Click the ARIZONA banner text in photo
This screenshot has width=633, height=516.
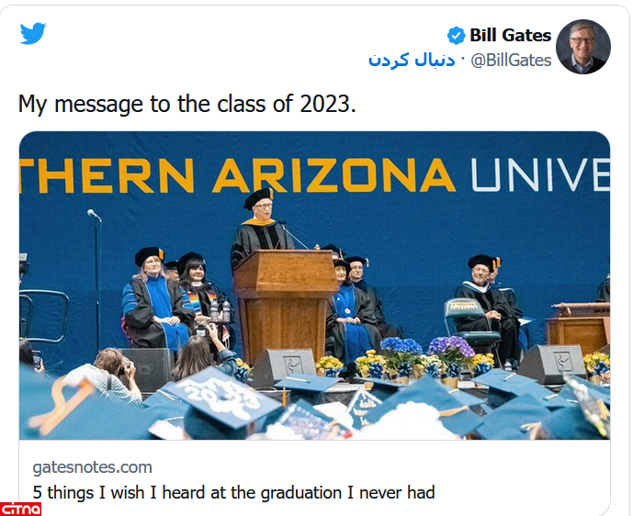pyautogui.click(x=333, y=176)
